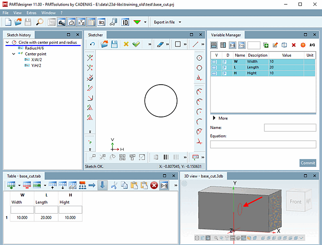The image size is (322, 245).
Task: Click the green checkmark in Sketcher toolbar
Action: (x=136, y=44)
